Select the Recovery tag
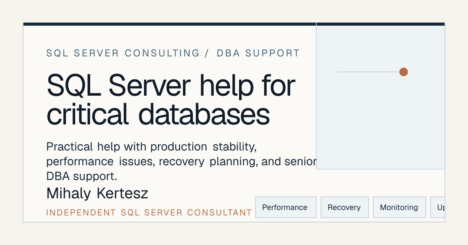Screen dimensions: 468x245 point(344,207)
